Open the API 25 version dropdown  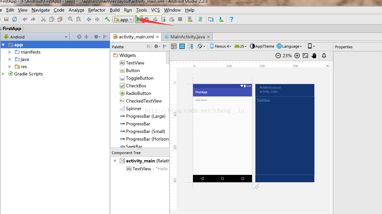tap(240, 46)
